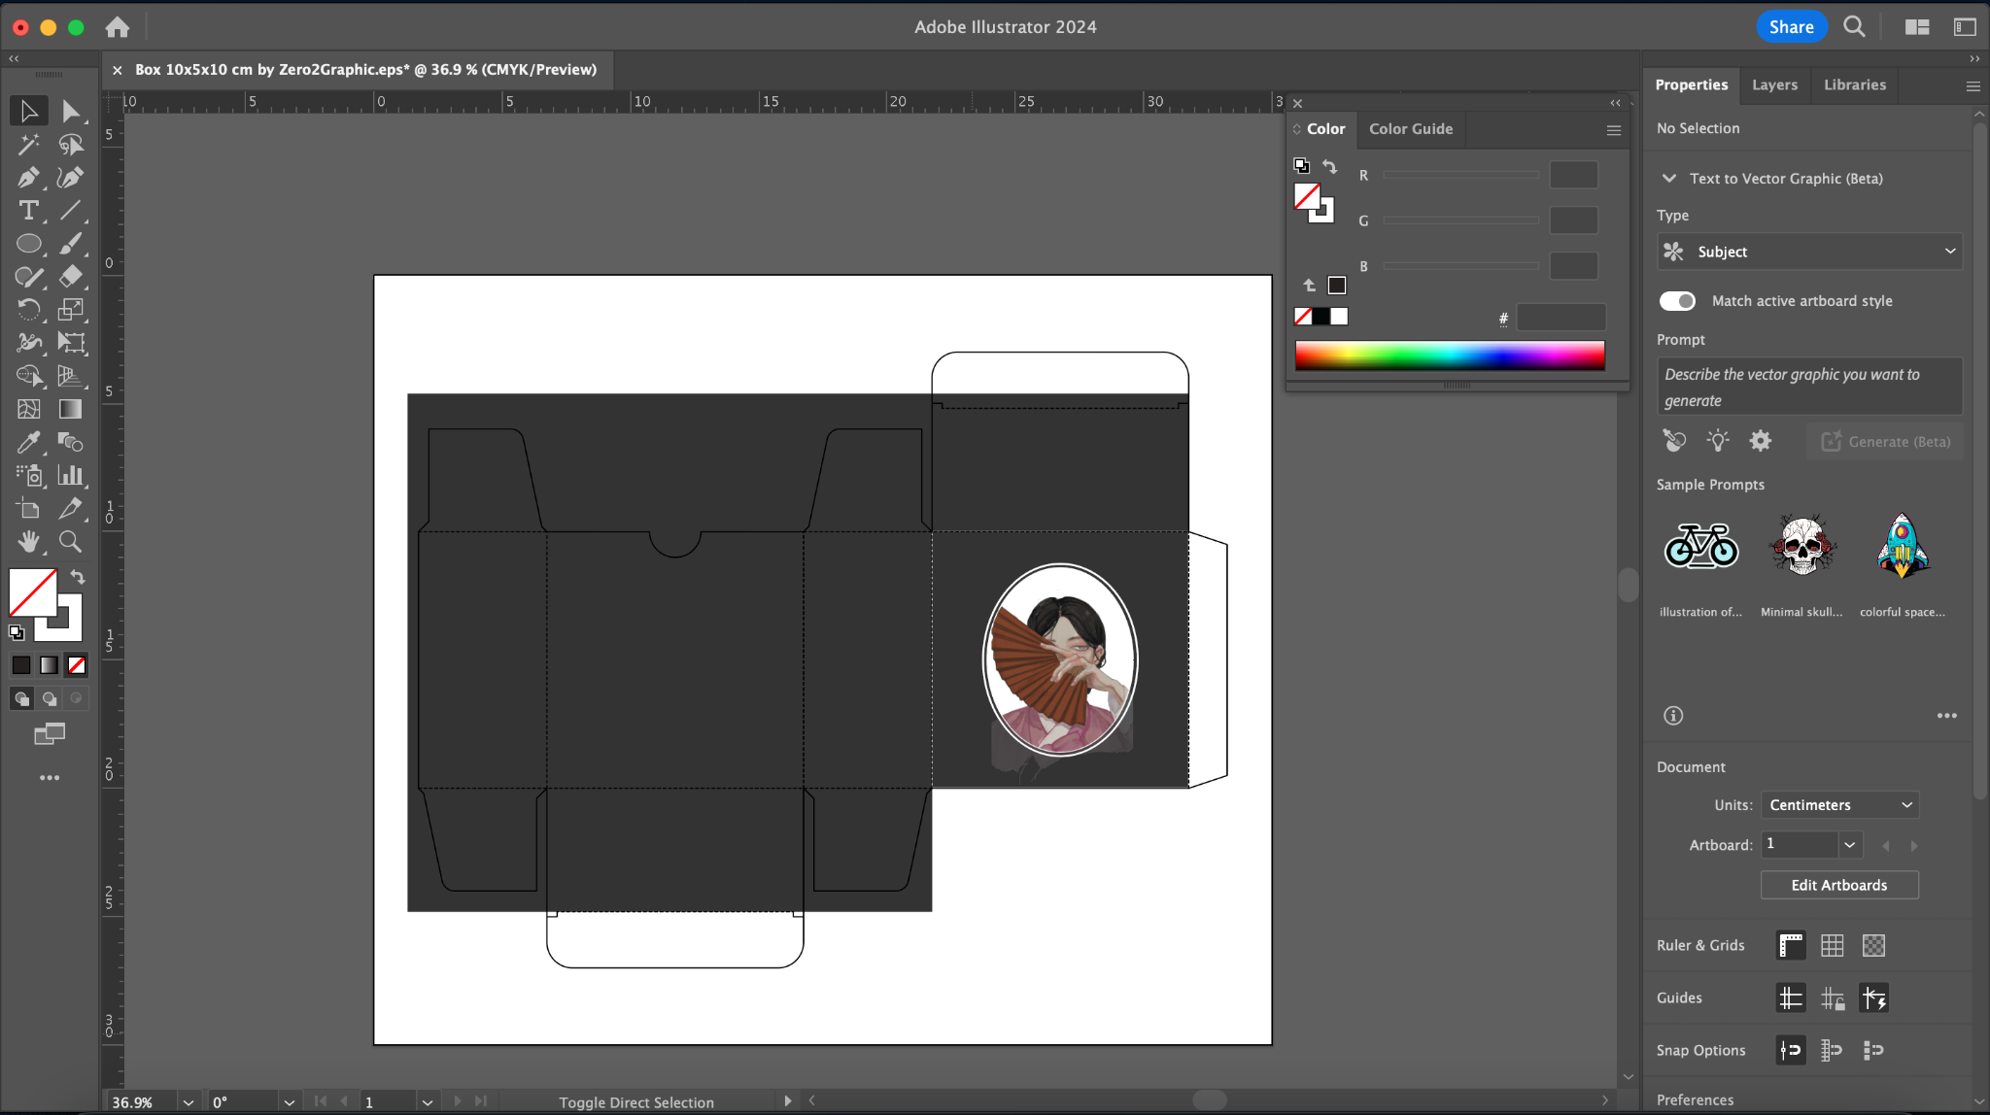This screenshot has height=1115, width=1990.
Task: Click the Eraser tool
Action: click(x=70, y=276)
